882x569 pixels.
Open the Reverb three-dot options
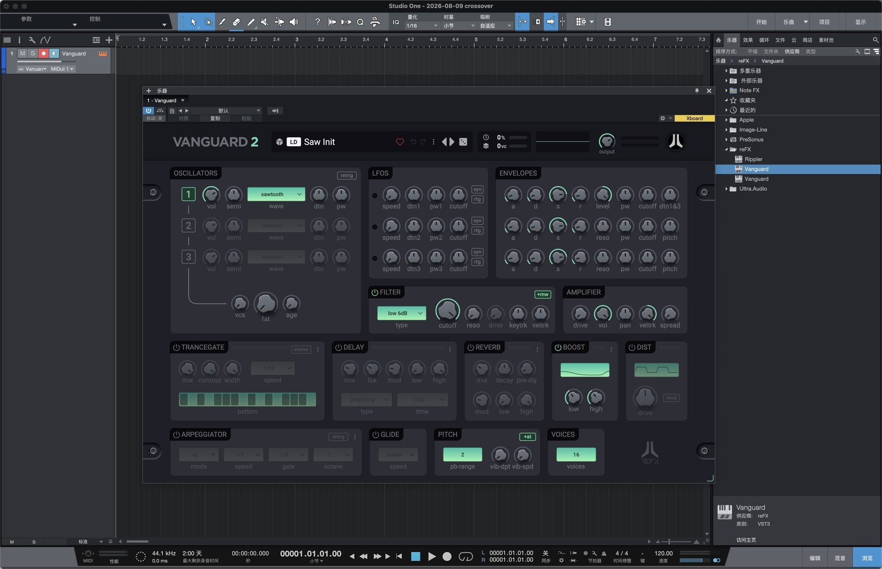pos(537,350)
